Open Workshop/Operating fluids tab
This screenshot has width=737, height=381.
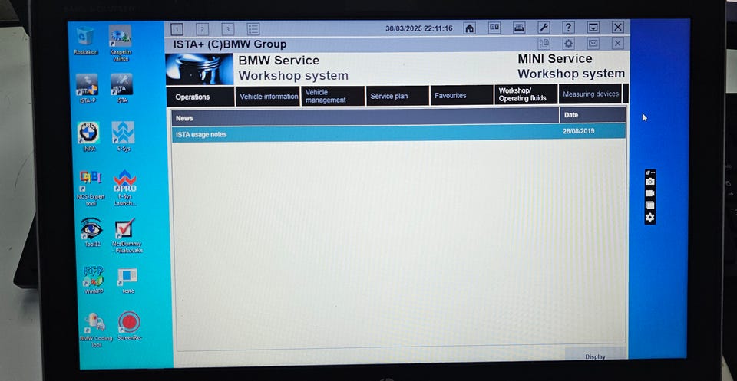tap(526, 94)
